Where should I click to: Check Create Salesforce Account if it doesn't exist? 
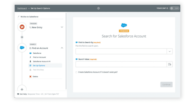pyautogui.click(x=76, y=72)
